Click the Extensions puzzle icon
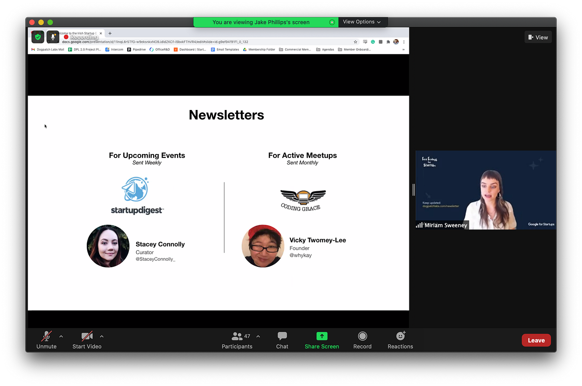582x386 pixels. [x=388, y=42]
